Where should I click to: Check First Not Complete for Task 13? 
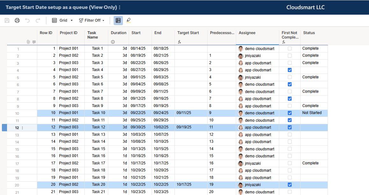[x=290, y=134]
